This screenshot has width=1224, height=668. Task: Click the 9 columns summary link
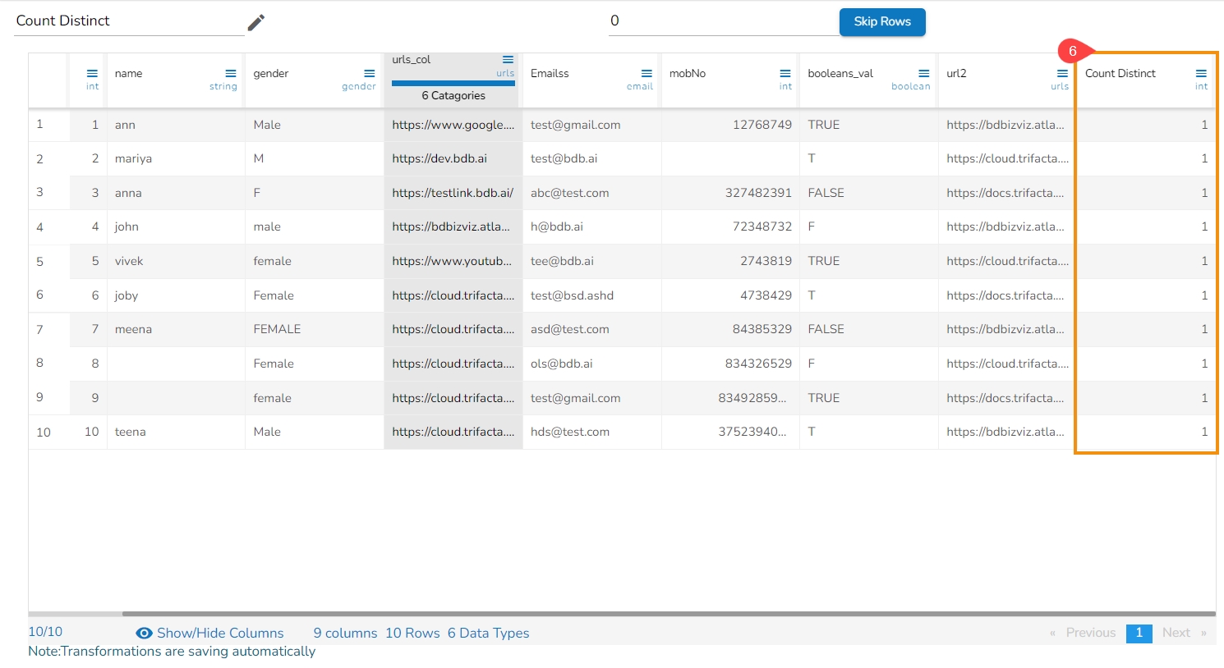(345, 634)
